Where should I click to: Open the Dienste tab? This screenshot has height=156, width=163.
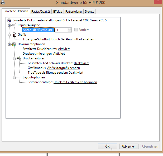coord(89,12)
